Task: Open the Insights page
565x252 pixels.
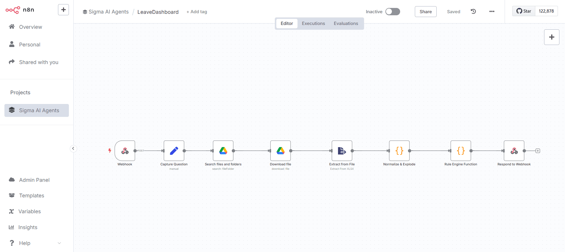Action: [x=28, y=227]
